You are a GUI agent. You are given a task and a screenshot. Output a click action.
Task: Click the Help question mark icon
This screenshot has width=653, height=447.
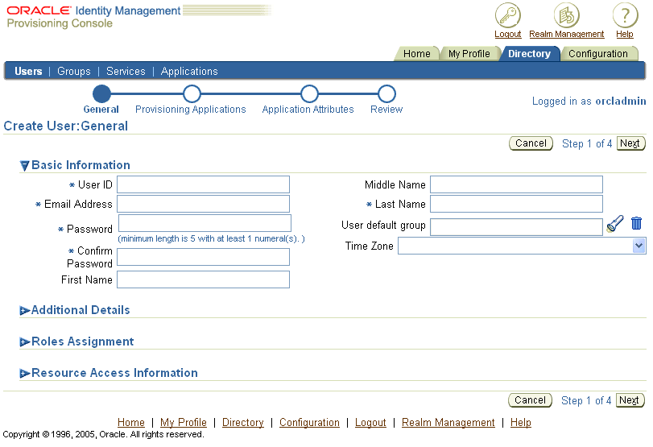coord(625,15)
